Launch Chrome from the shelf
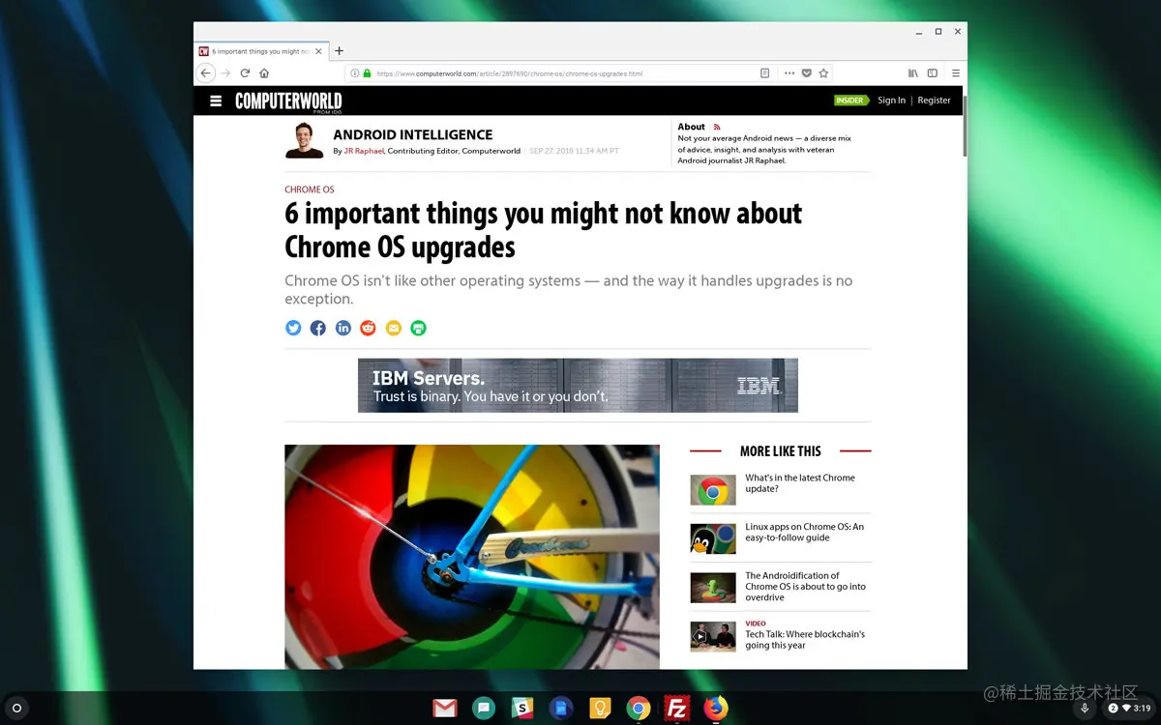The width and height of the screenshot is (1161, 725). pyautogui.click(x=638, y=709)
